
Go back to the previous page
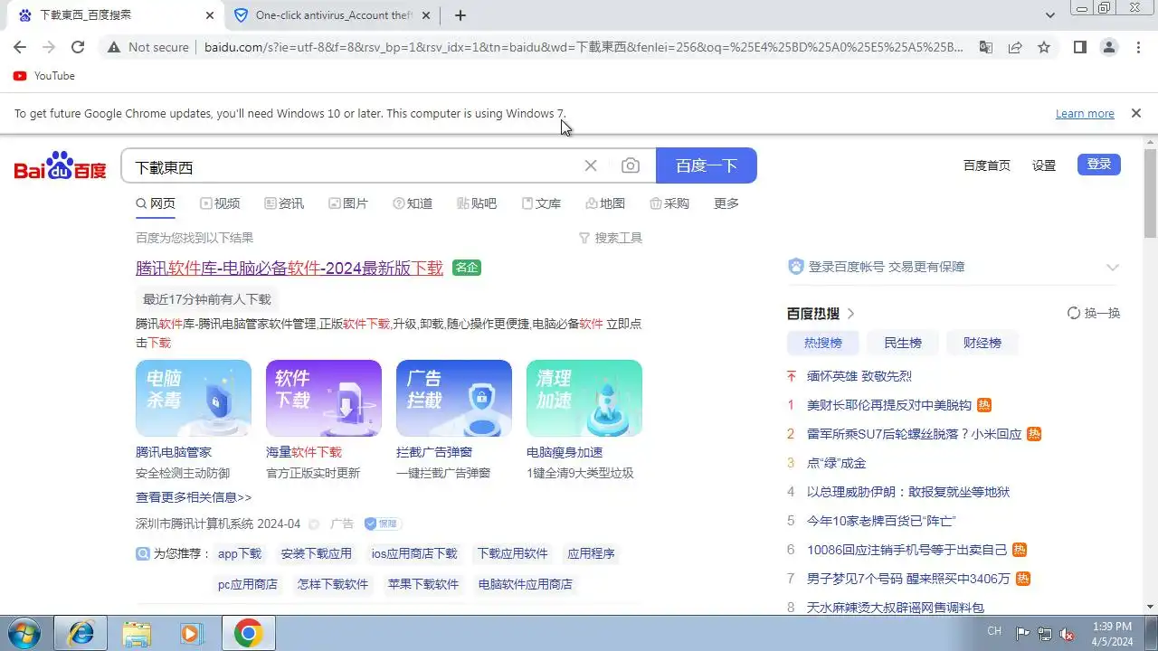20,47
